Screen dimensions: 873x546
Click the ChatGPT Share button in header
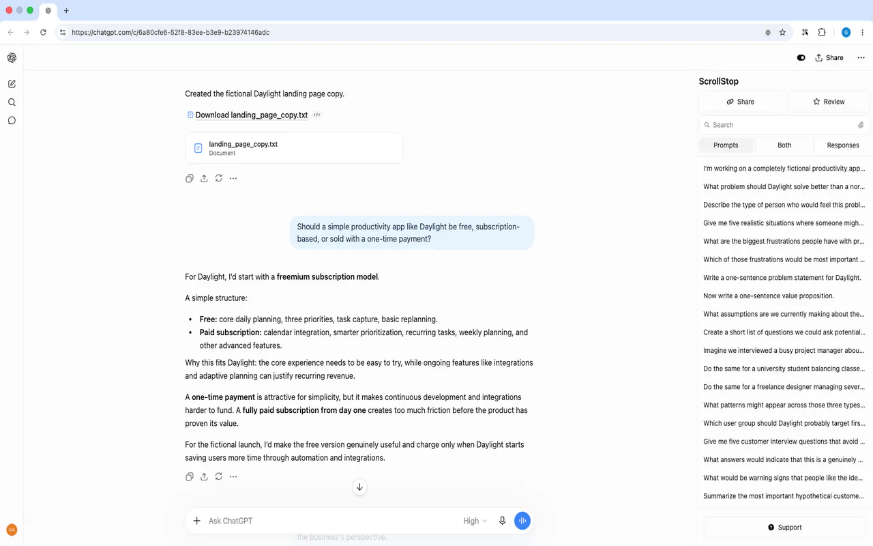(829, 58)
